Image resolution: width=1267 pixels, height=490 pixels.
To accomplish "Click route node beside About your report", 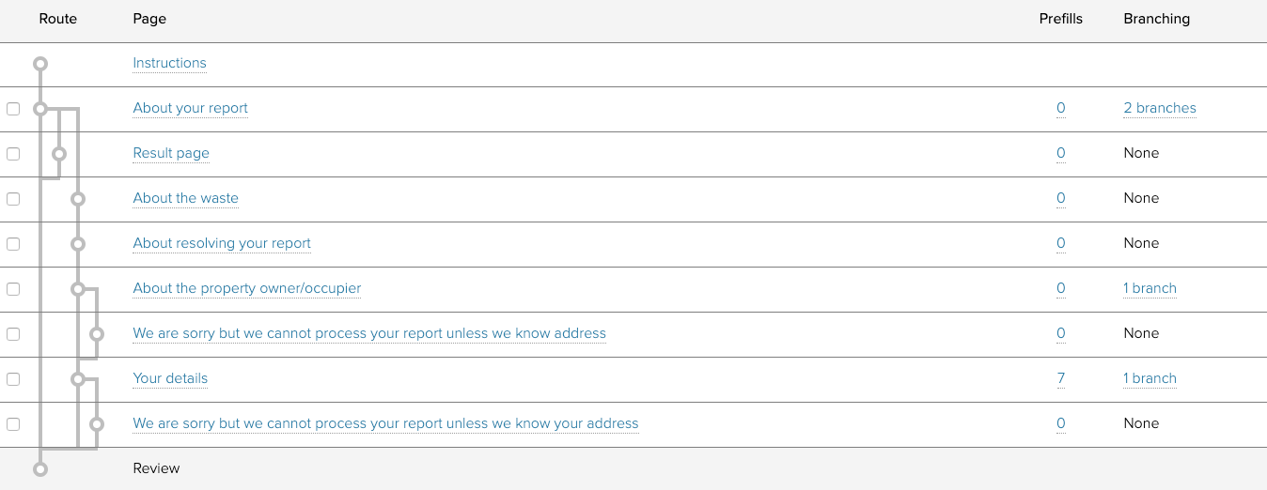I will pyautogui.click(x=39, y=109).
